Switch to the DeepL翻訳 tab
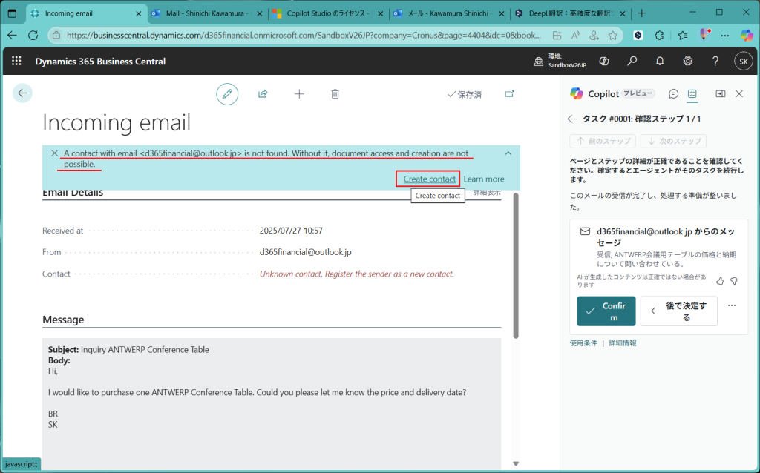The height and width of the screenshot is (473, 760). tap(570, 13)
